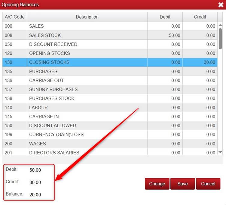Screen dimensions: 226x205
Task: Select the SALES STOCK row
Action: (110, 35)
